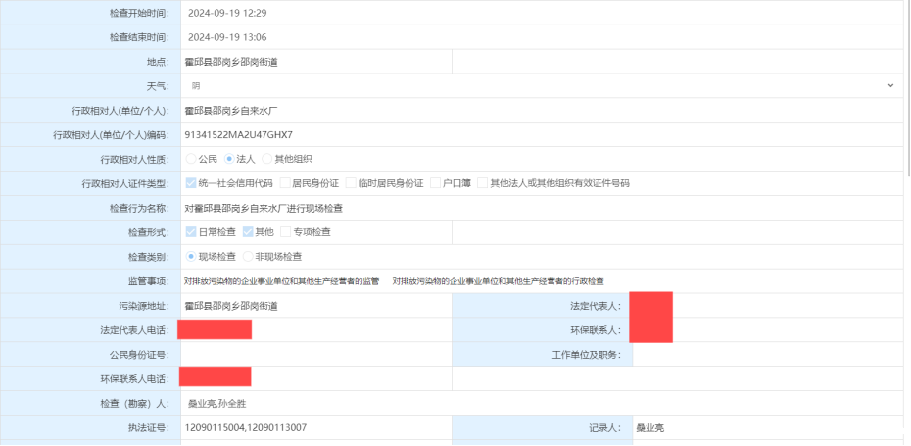The height and width of the screenshot is (446, 911).
Task: Click the 检查行为名称 text field
Action: [x=539, y=208]
